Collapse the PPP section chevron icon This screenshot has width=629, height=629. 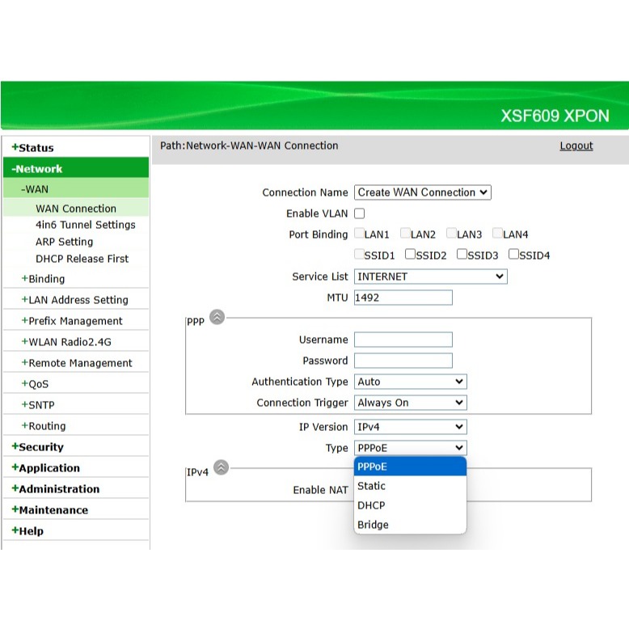click(217, 318)
